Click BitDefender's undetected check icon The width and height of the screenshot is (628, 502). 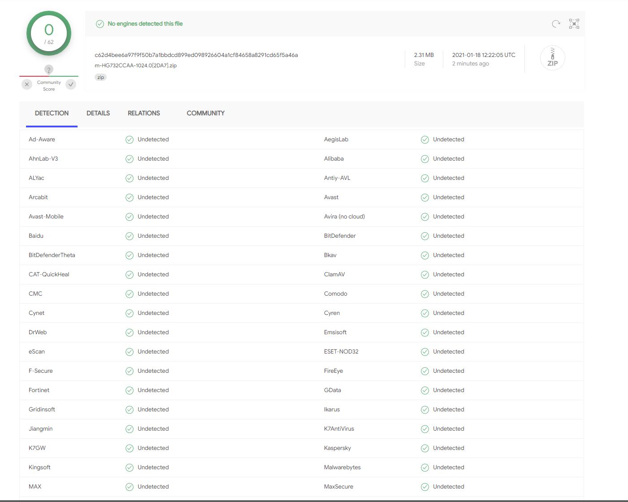[x=425, y=236]
